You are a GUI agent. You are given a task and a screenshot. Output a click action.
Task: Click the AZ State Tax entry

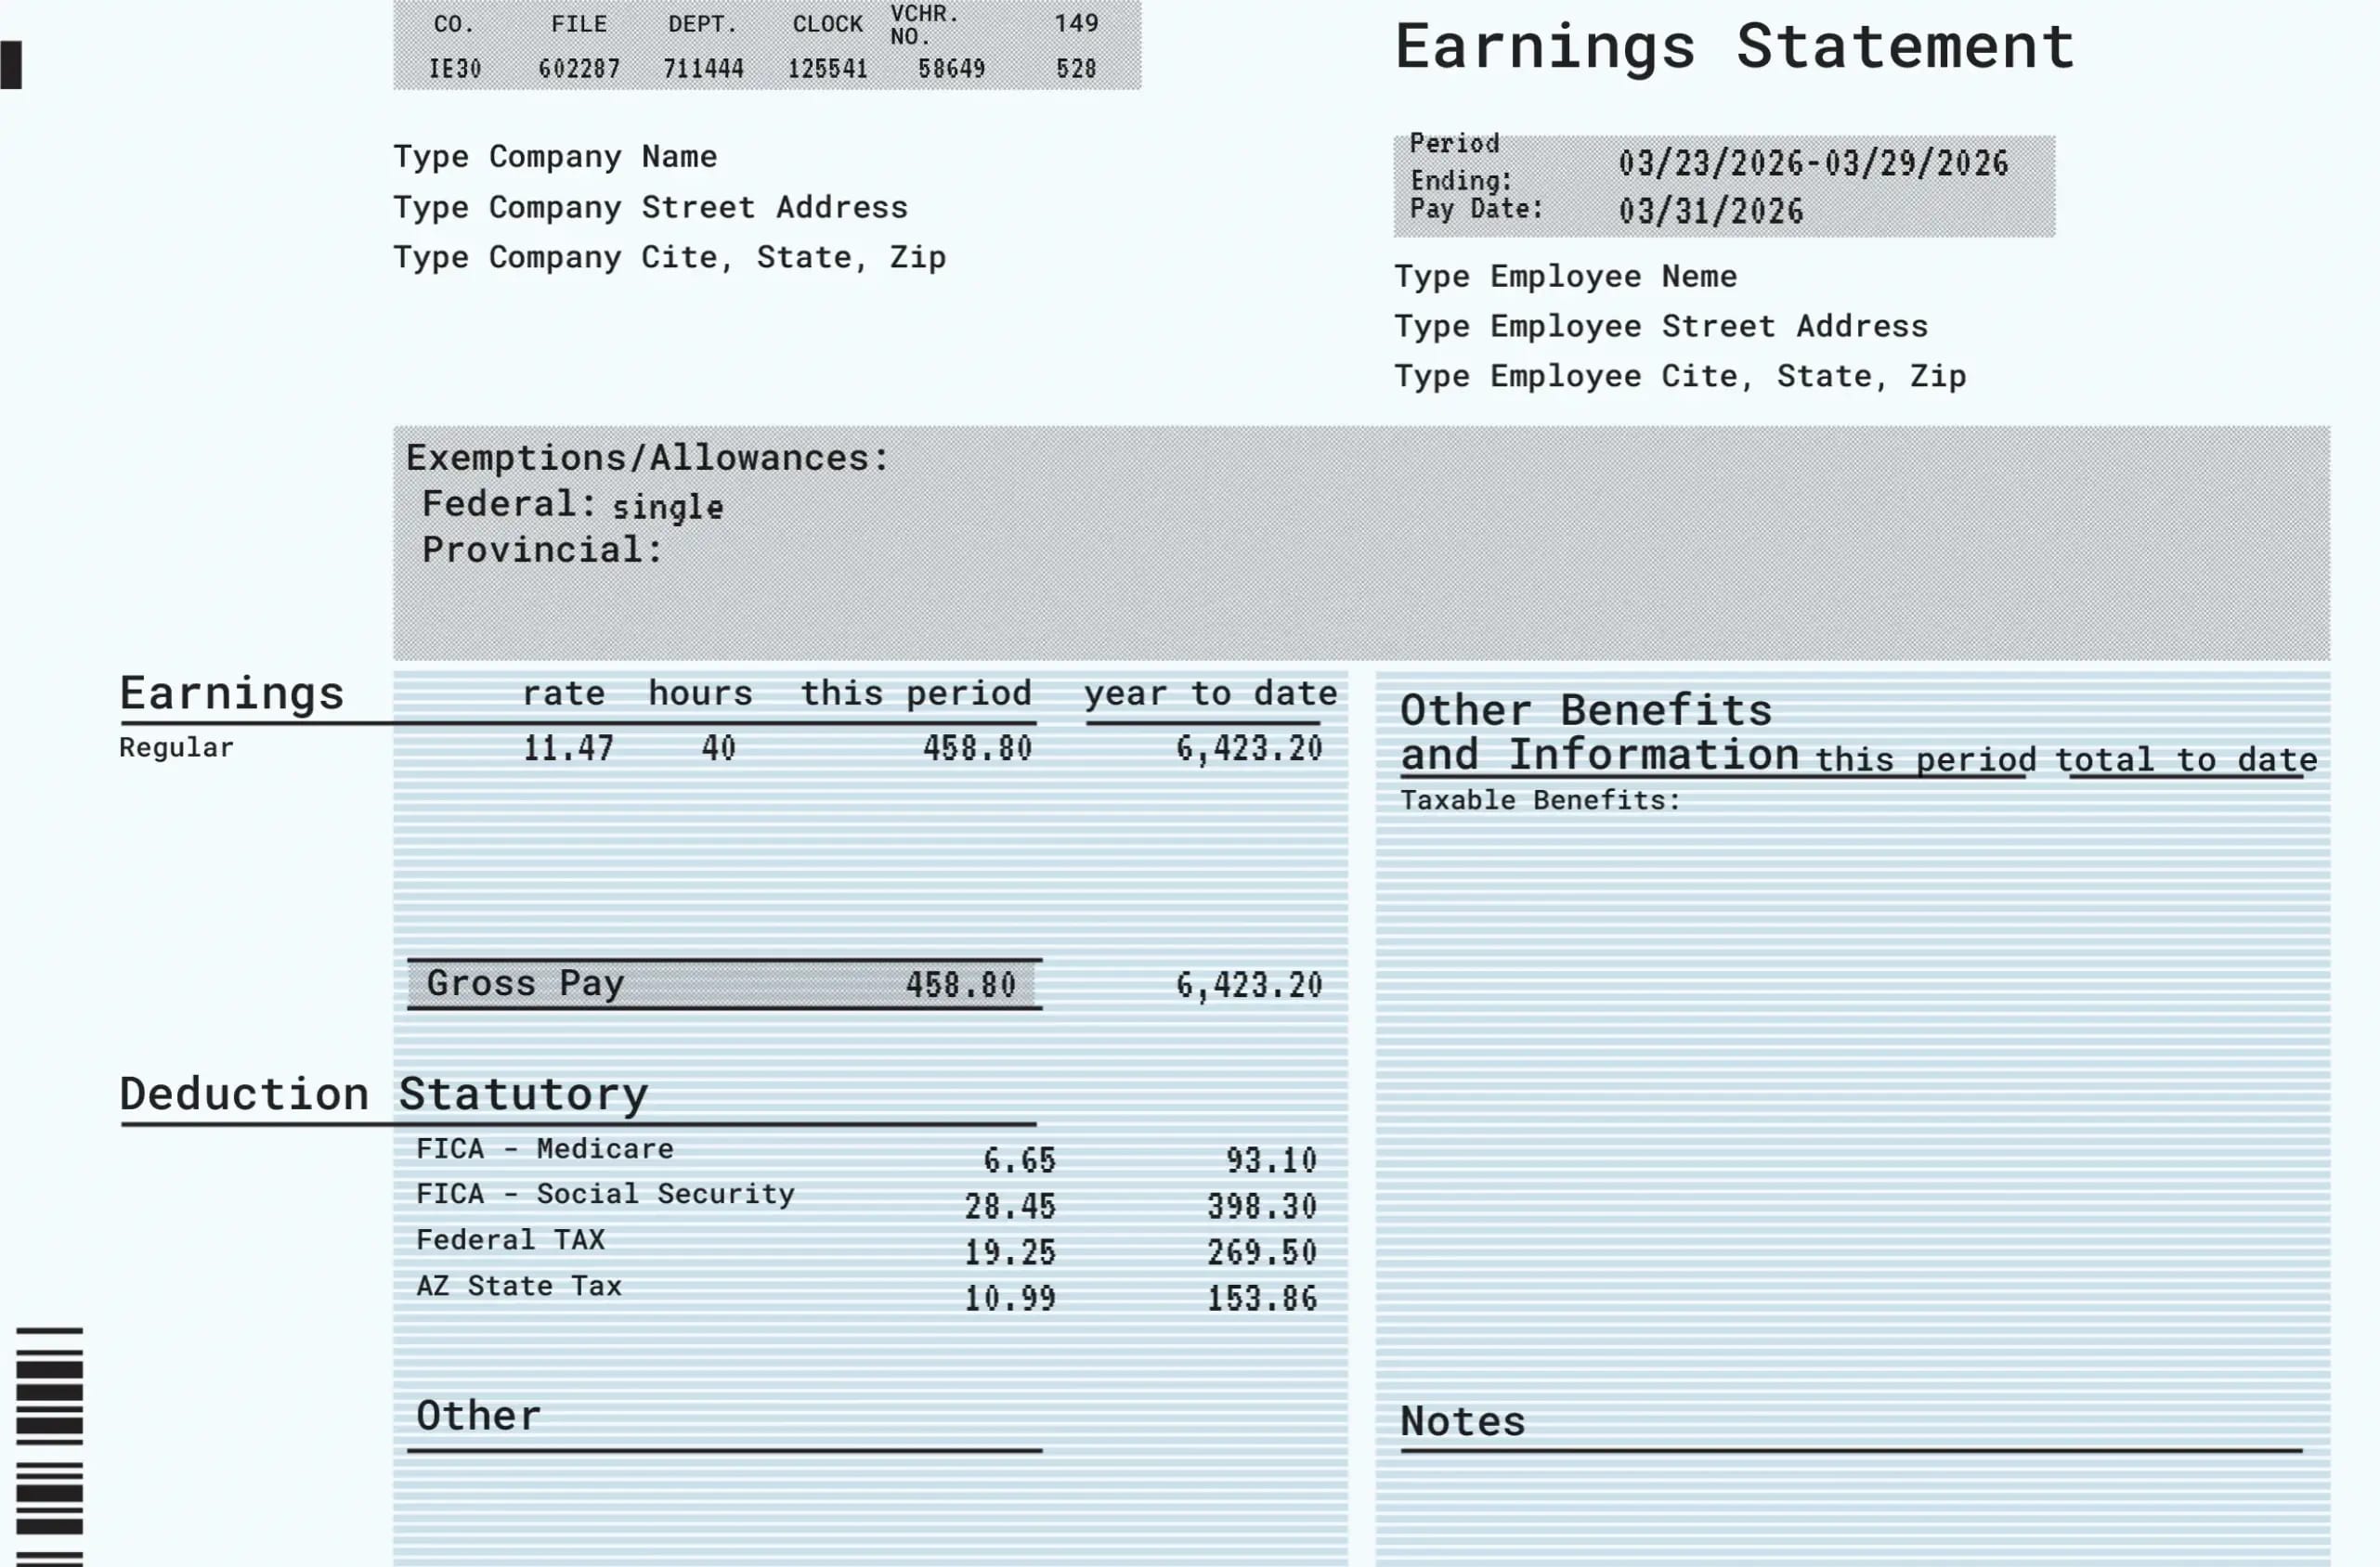[x=520, y=1287]
